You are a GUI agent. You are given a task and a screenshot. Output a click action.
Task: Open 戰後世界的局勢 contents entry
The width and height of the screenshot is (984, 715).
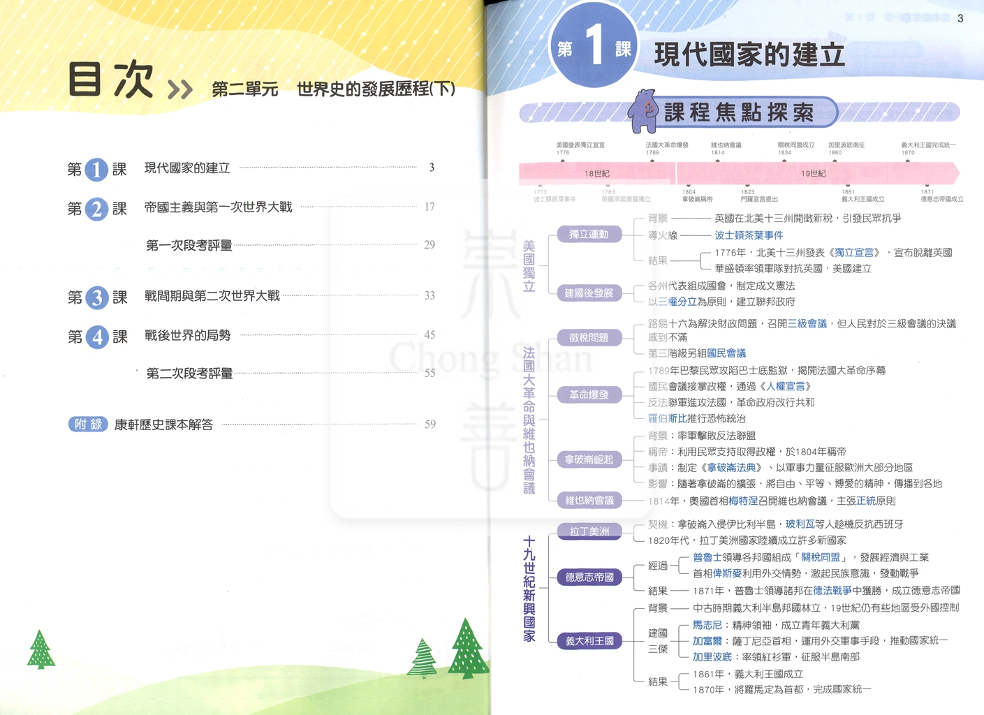[187, 335]
